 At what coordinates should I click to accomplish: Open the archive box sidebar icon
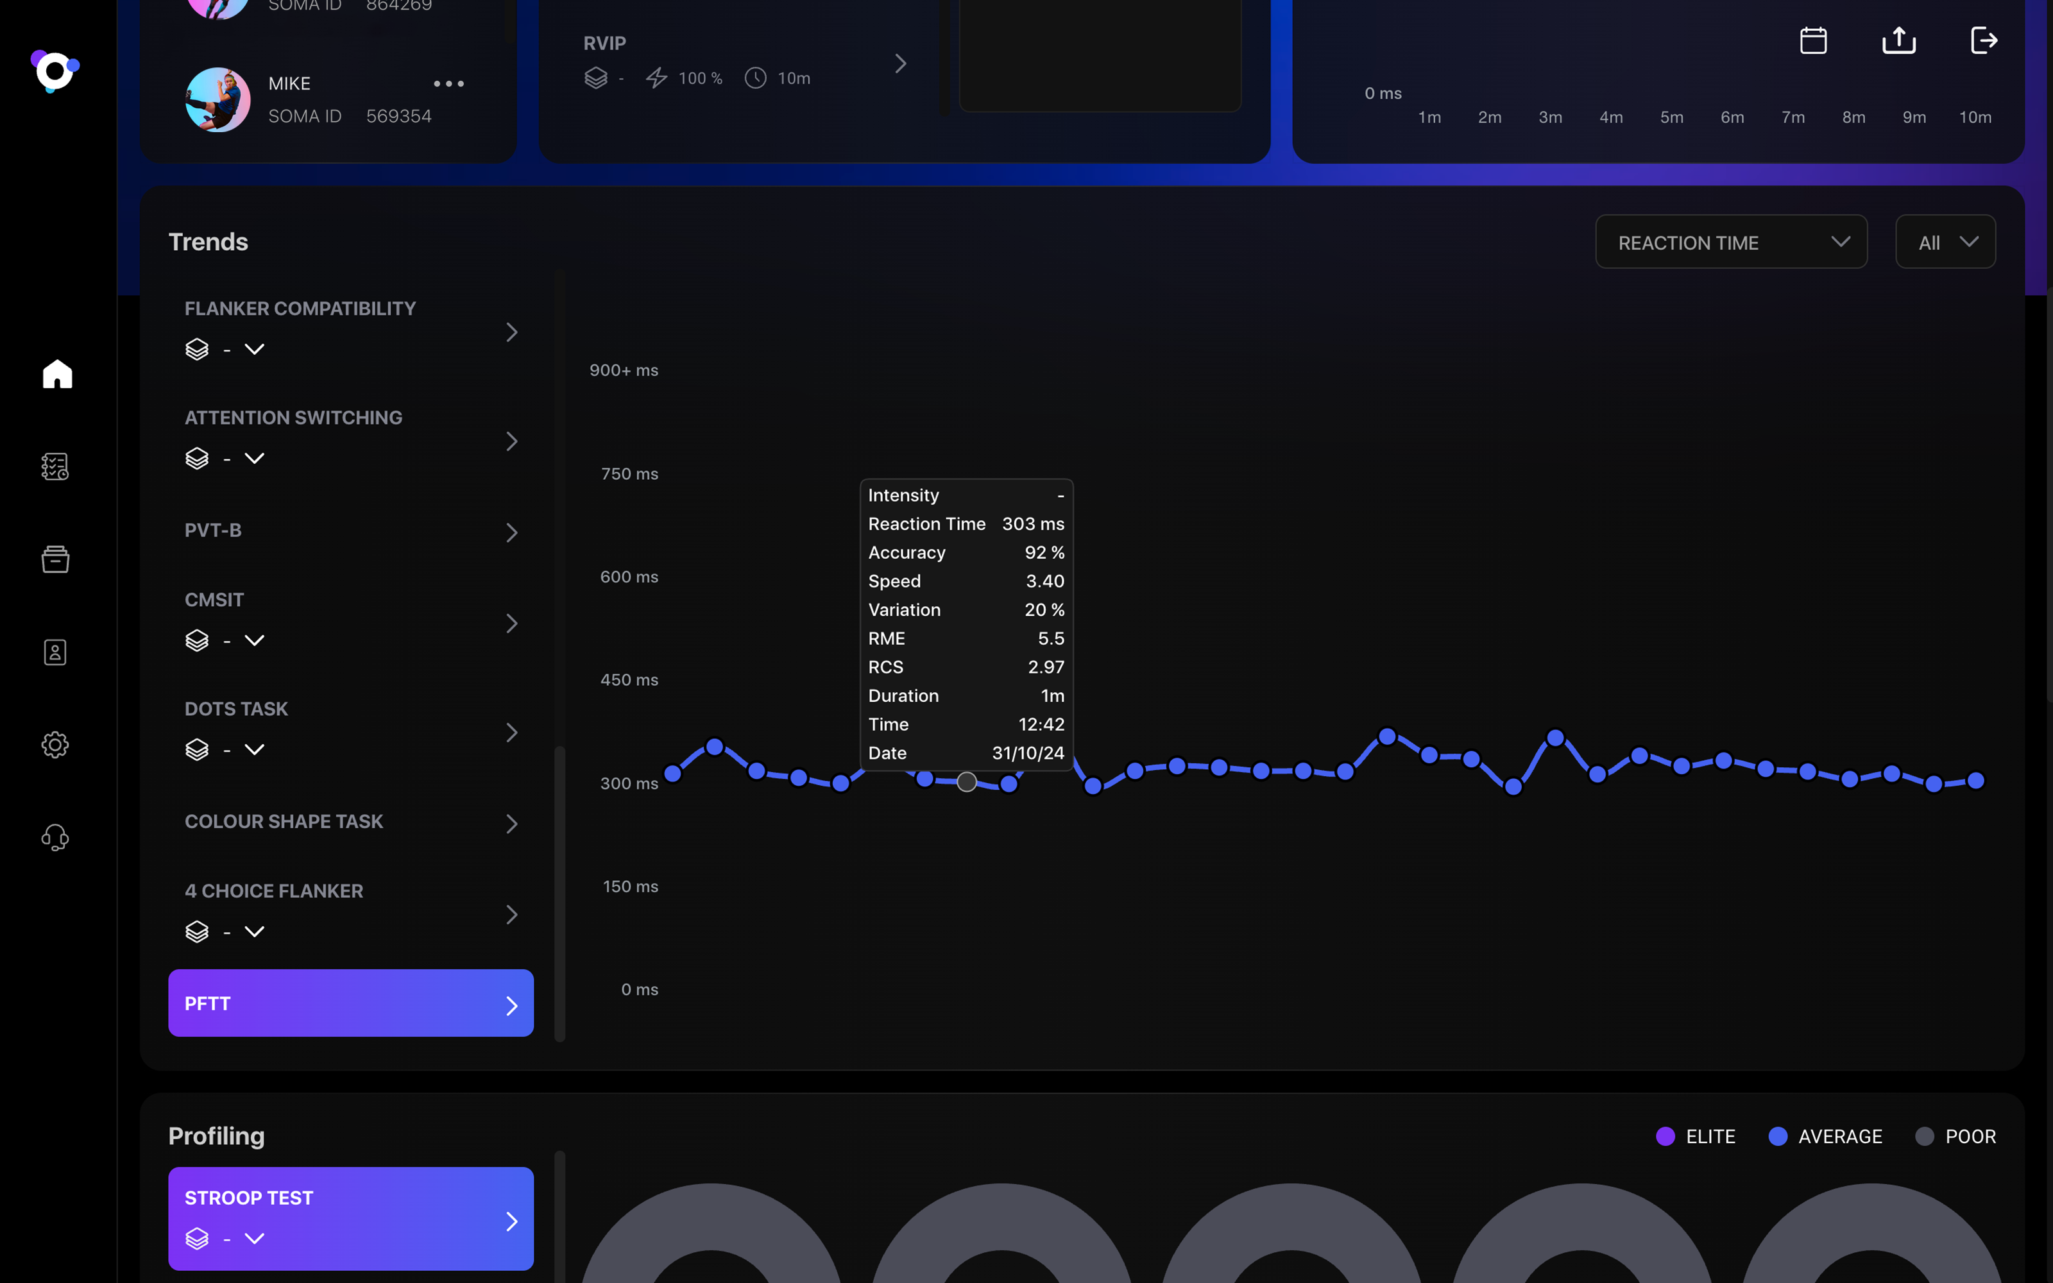point(55,558)
